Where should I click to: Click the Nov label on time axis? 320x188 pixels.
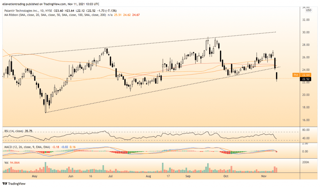tap(264, 176)
